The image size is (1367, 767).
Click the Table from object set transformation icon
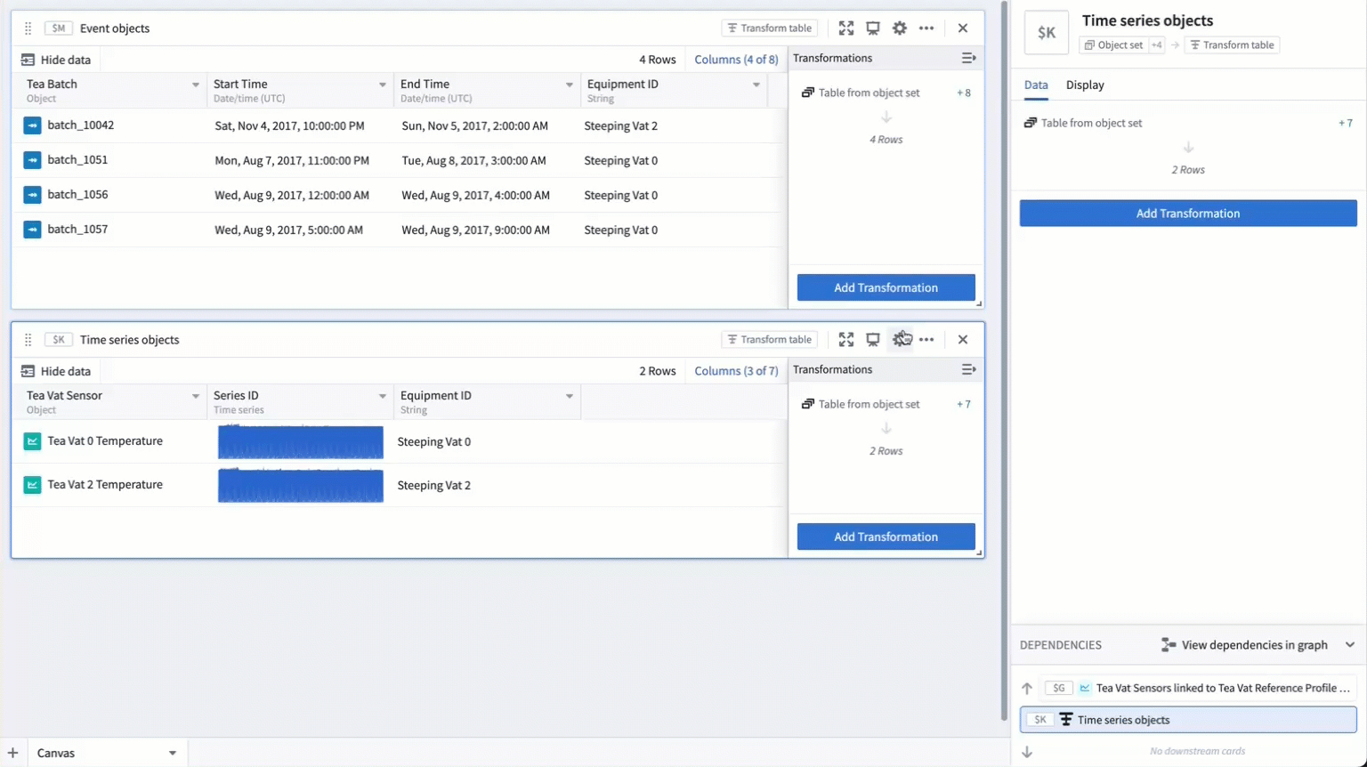(807, 92)
